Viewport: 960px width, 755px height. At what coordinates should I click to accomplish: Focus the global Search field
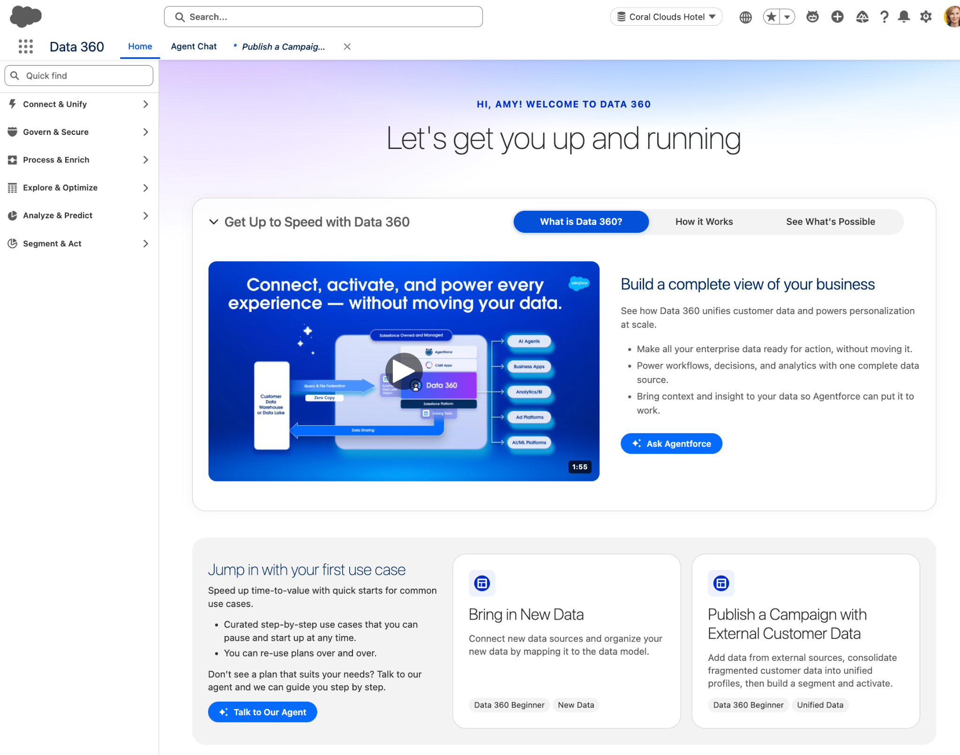(323, 17)
